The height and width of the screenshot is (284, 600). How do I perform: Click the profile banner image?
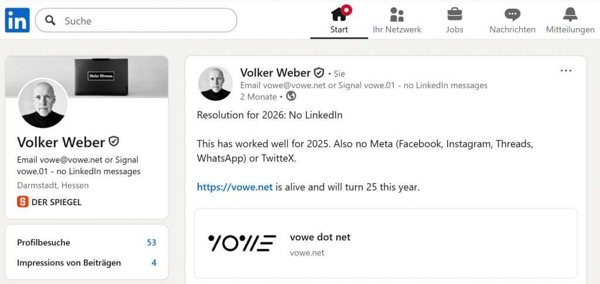tap(117, 76)
